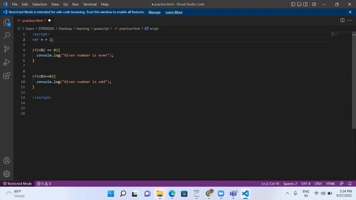Open the Terminal menu
356x200 pixels.
click(x=90, y=4)
